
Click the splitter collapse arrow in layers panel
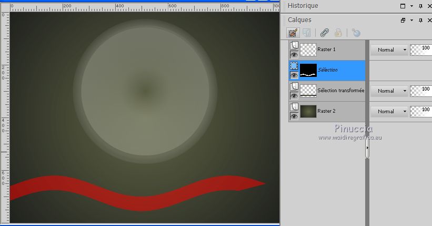367,148
